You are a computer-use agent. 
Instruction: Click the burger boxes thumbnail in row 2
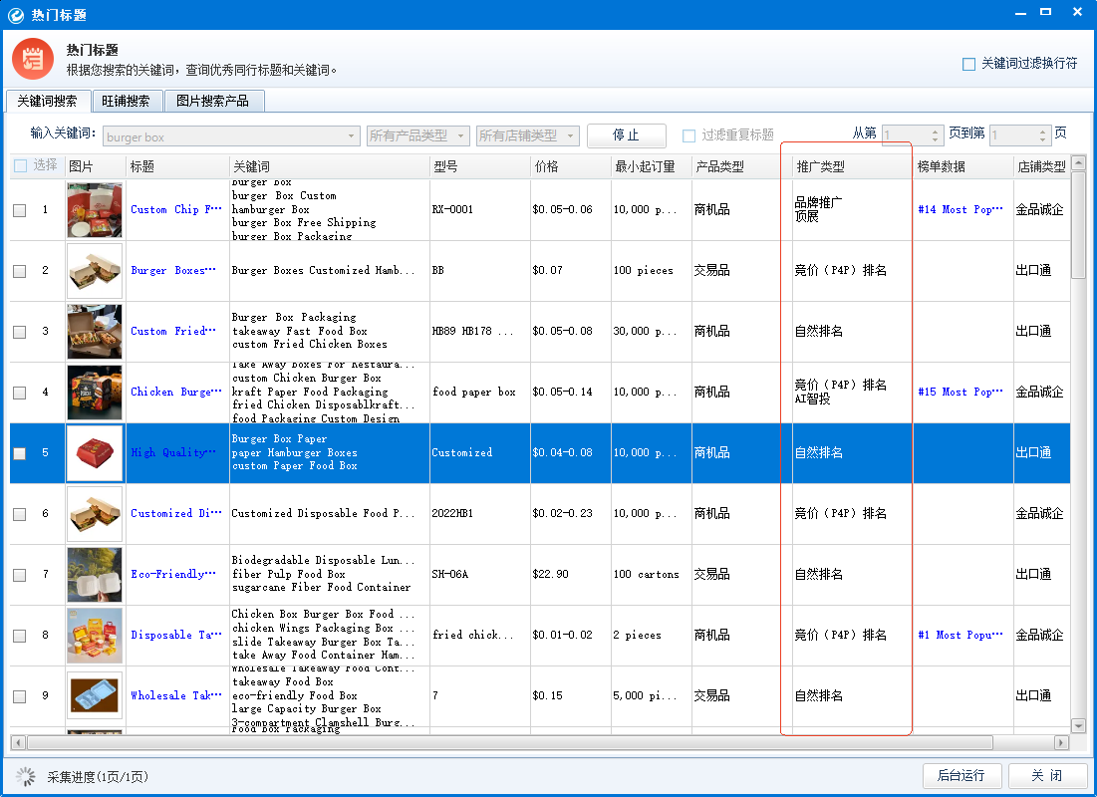click(94, 270)
